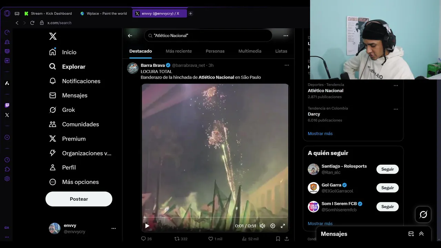Open Mensajes in navigation
441x248 pixels.
coord(68,95)
